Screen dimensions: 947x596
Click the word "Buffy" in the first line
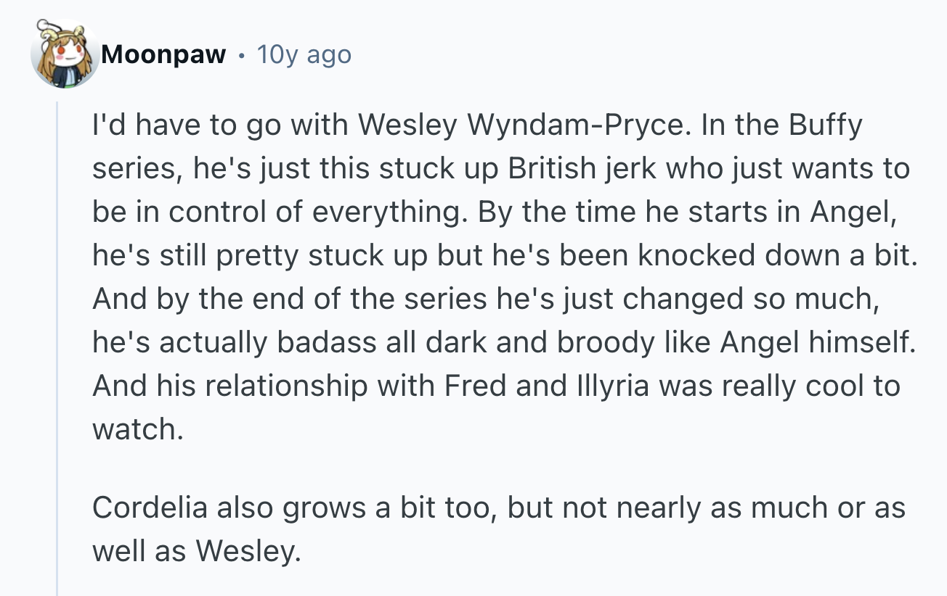click(x=825, y=125)
